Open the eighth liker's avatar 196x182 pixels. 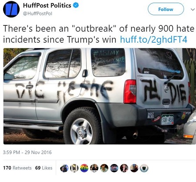134,168
